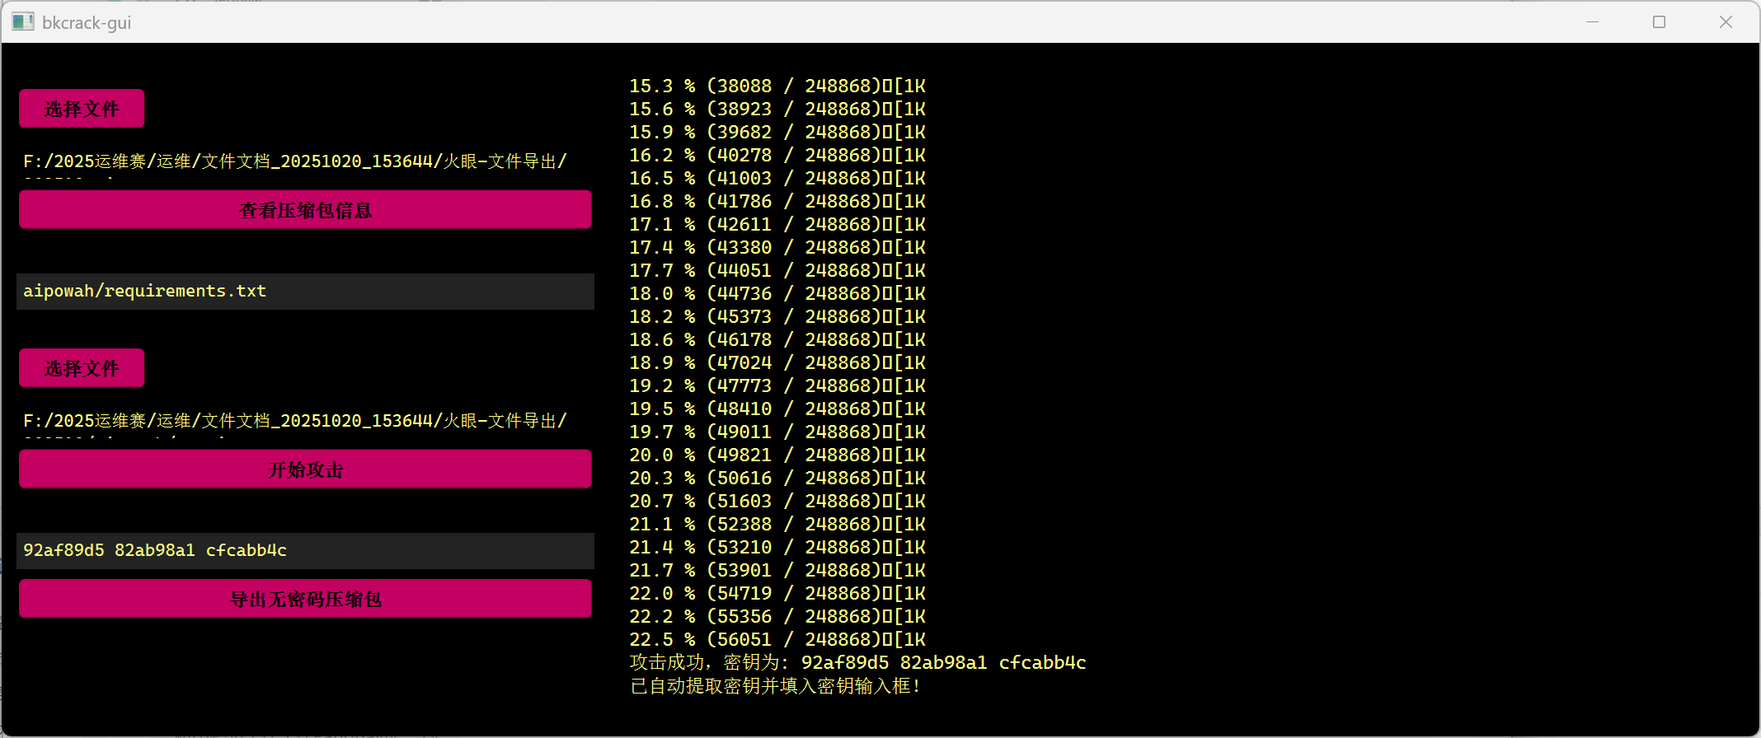1761x738 pixels.
Task: Click the log line 18.0 % (44736 / 248868)
Action: [777, 294]
